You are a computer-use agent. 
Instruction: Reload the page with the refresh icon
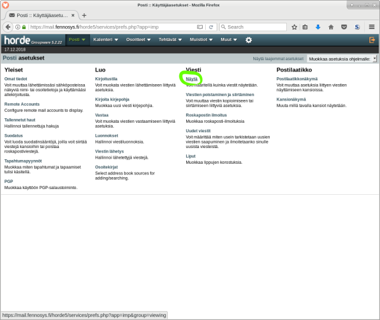(210, 27)
